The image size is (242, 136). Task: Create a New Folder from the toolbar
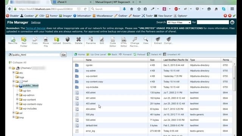pyautogui.click(x=24, y=42)
